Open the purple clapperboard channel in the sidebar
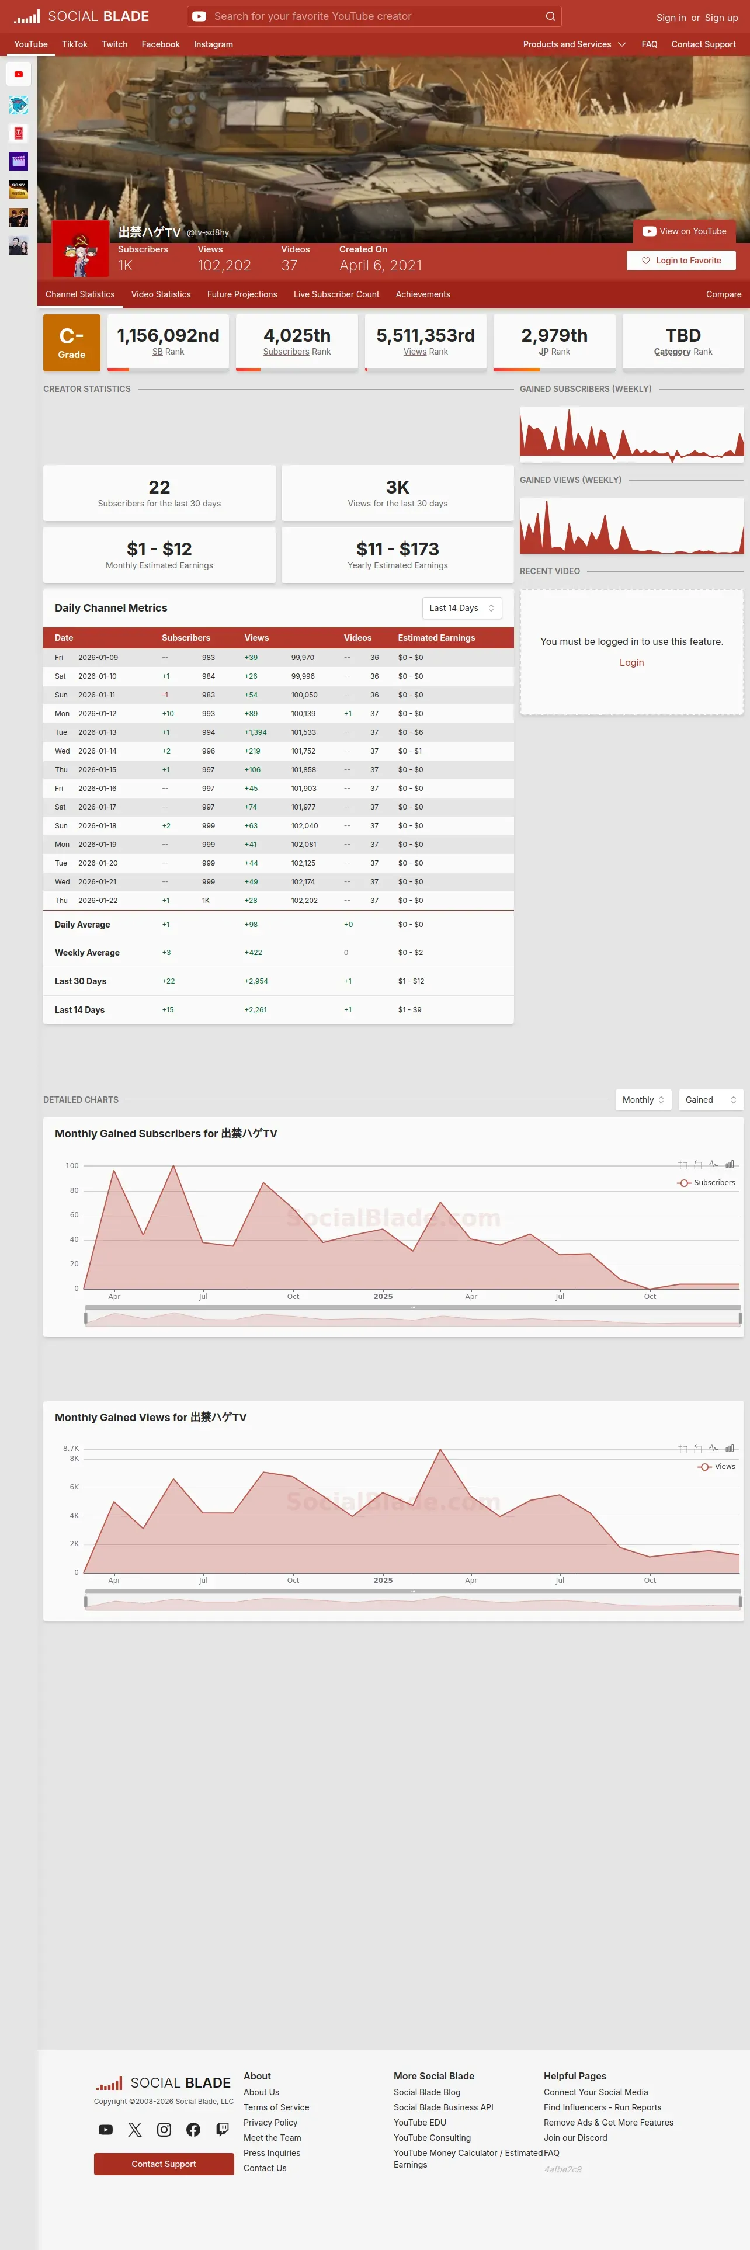The width and height of the screenshot is (750, 2250). [x=18, y=162]
